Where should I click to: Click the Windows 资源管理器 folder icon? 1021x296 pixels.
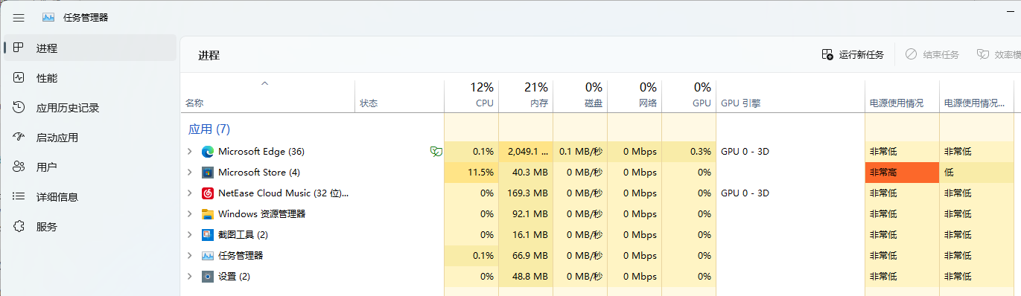[x=208, y=214]
